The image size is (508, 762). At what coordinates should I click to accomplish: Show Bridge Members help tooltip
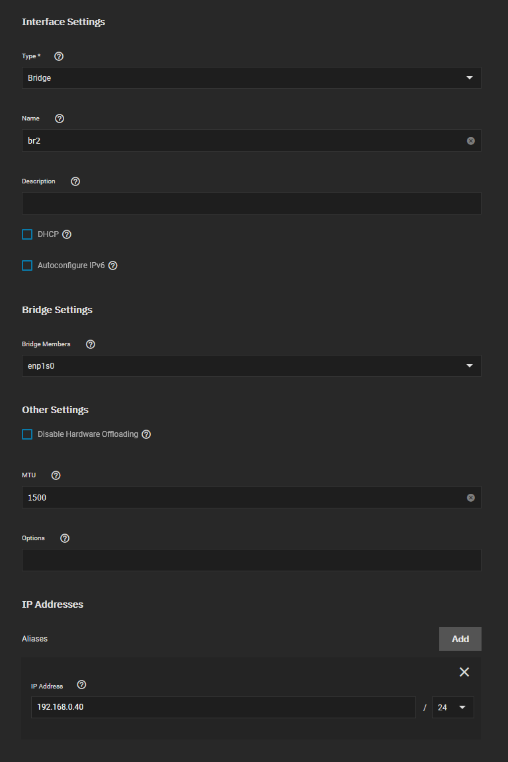[91, 344]
